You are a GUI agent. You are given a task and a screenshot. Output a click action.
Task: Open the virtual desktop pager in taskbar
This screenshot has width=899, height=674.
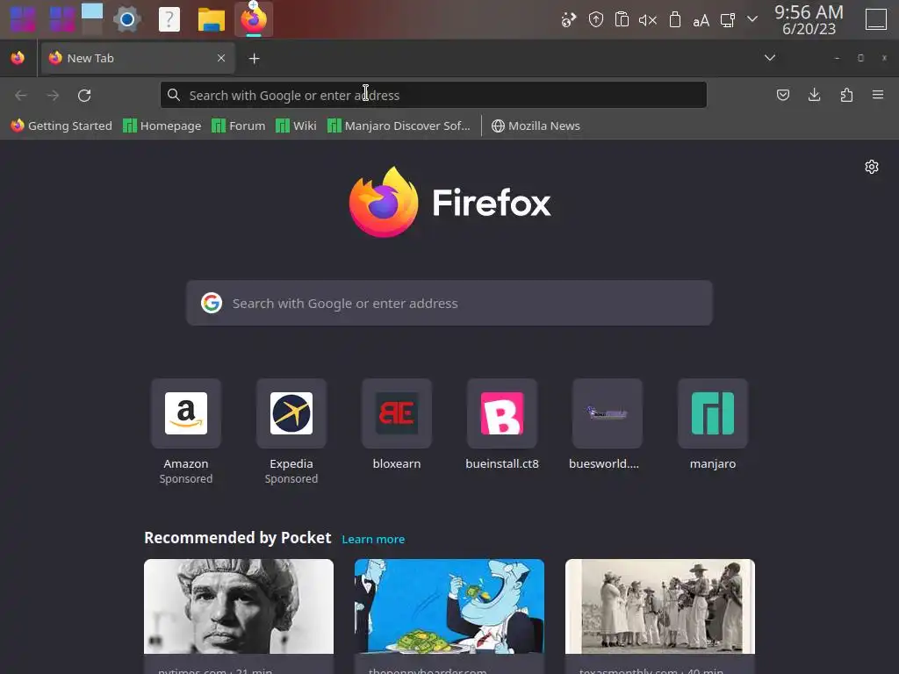pyautogui.click(x=92, y=18)
